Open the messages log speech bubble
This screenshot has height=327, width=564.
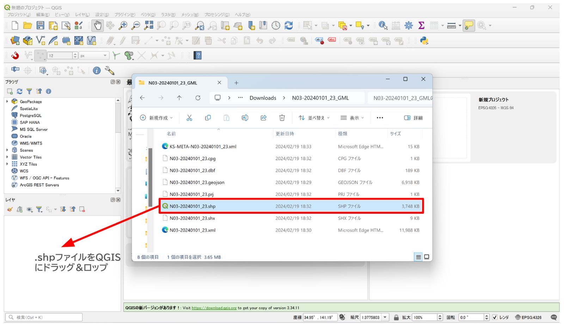click(554, 317)
